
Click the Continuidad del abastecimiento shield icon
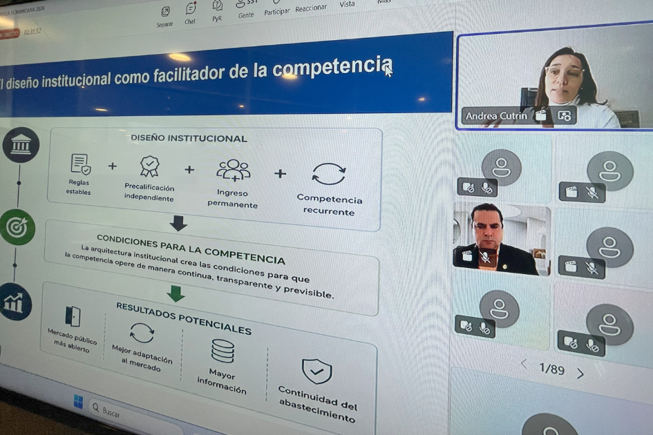(x=317, y=371)
